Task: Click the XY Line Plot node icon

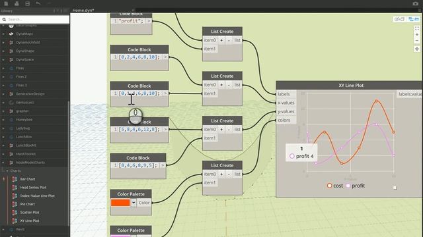Action: click(x=15, y=221)
